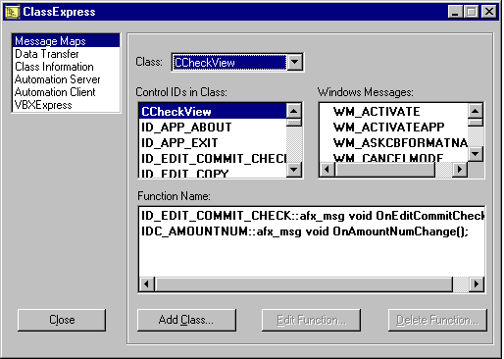This screenshot has width=504, height=359.
Task: Click the Add Class... button
Action: click(186, 320)
